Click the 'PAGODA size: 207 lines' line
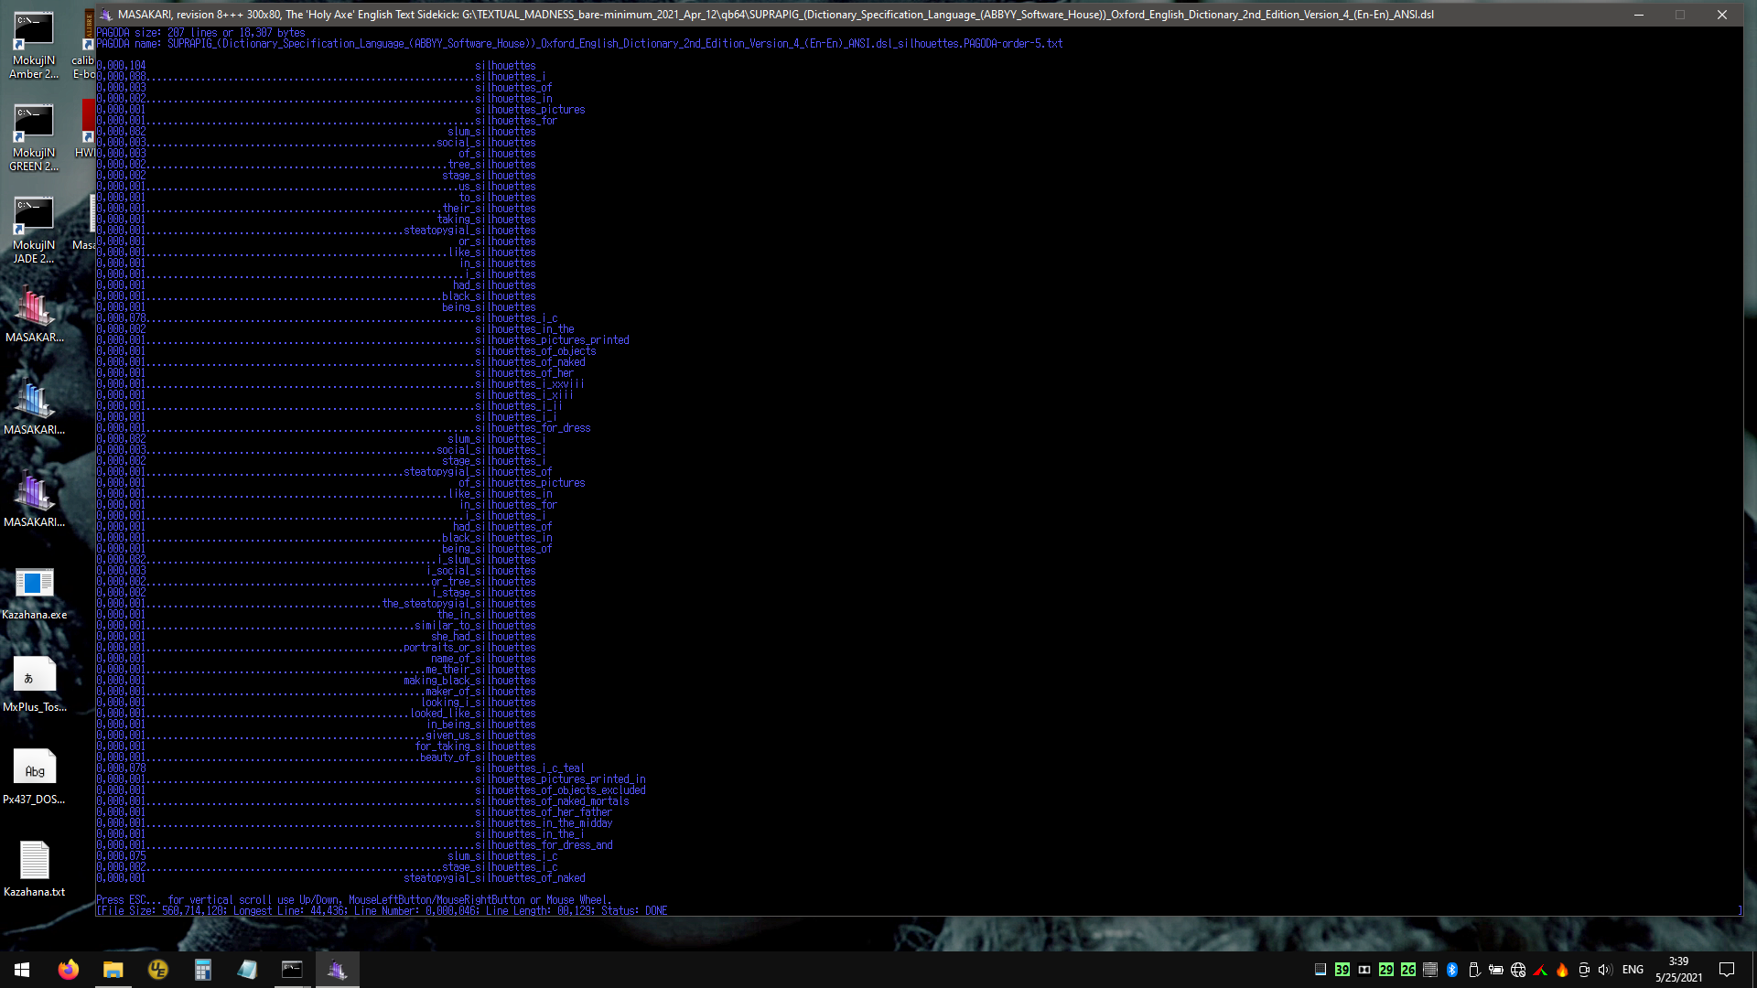 (200, 32)
